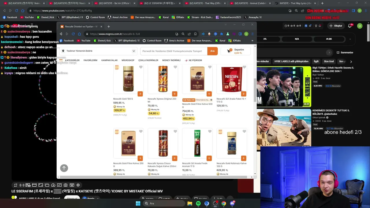Viewport: 370px width, 208px height.
Task: Select the İlgili filter chip
Action: [316, 61]
